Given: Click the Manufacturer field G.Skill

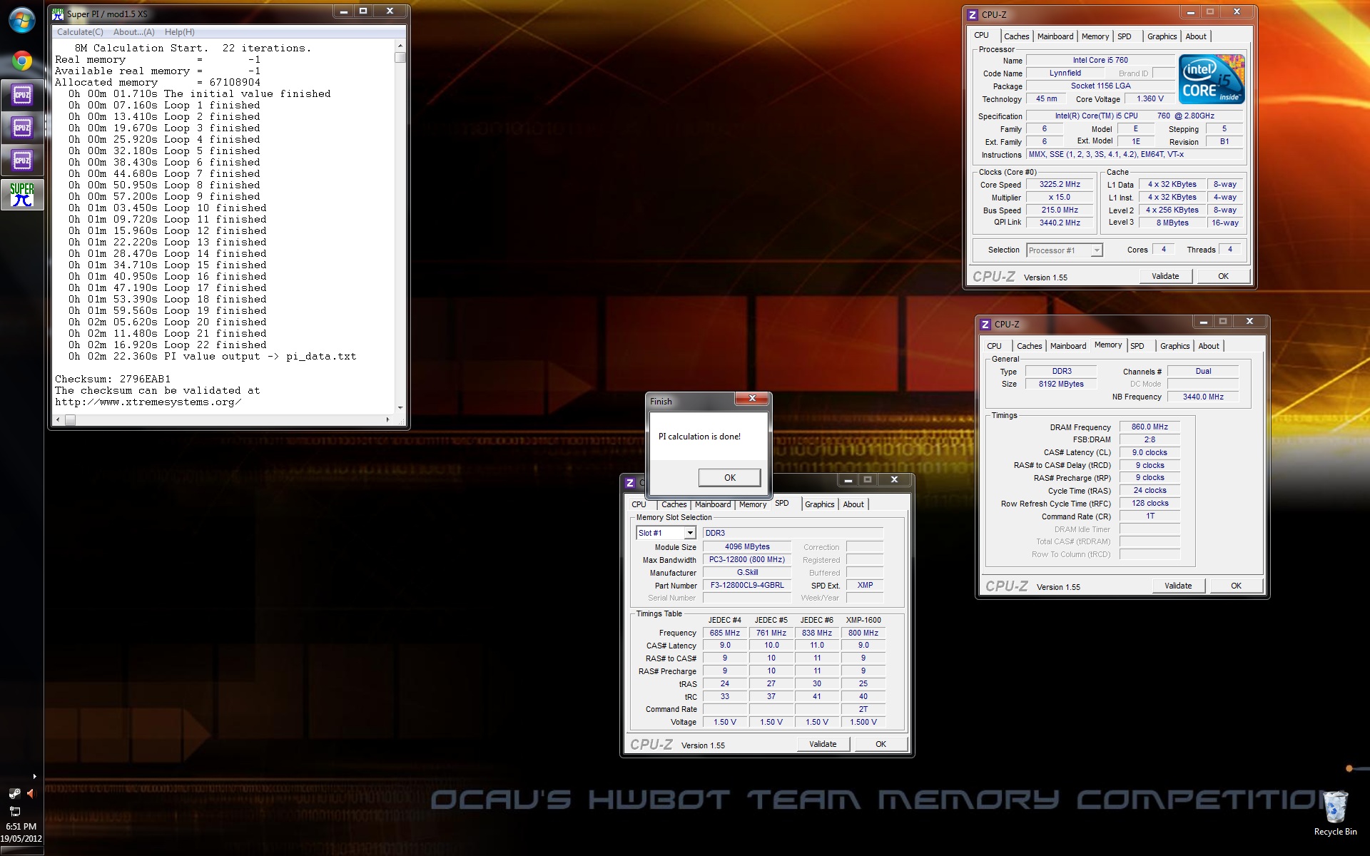Looking at the screenshot, I should (747, 572).
